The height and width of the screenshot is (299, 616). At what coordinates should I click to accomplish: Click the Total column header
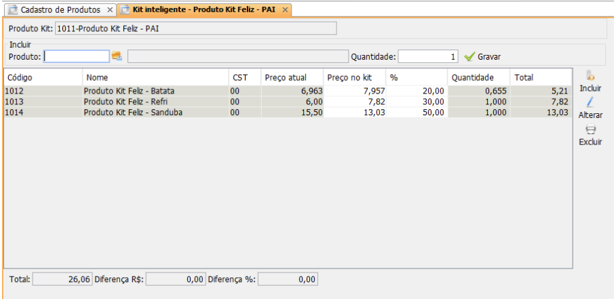coord(540,77)
